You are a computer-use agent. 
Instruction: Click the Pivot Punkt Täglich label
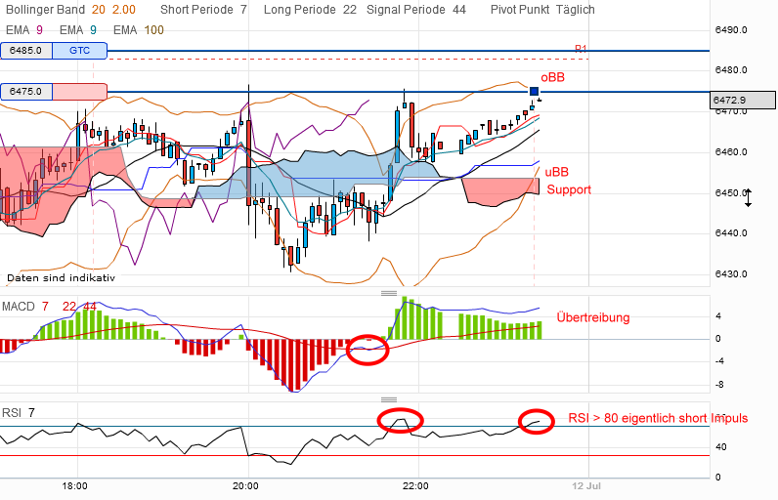pyautogui.click(x=542, y=10)
